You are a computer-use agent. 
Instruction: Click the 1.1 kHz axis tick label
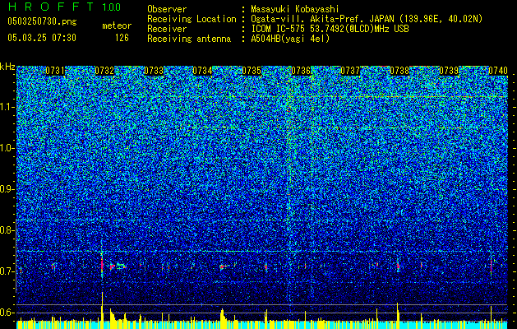click(7, 107)
